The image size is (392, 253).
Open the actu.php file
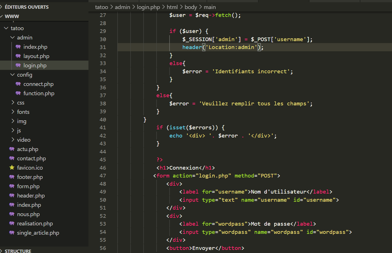[x=28, y=149]
